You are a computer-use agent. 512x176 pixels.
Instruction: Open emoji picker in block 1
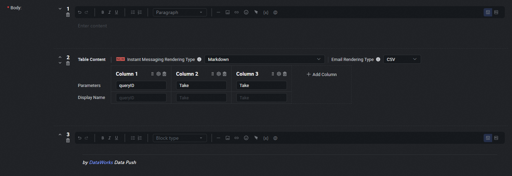246,12
